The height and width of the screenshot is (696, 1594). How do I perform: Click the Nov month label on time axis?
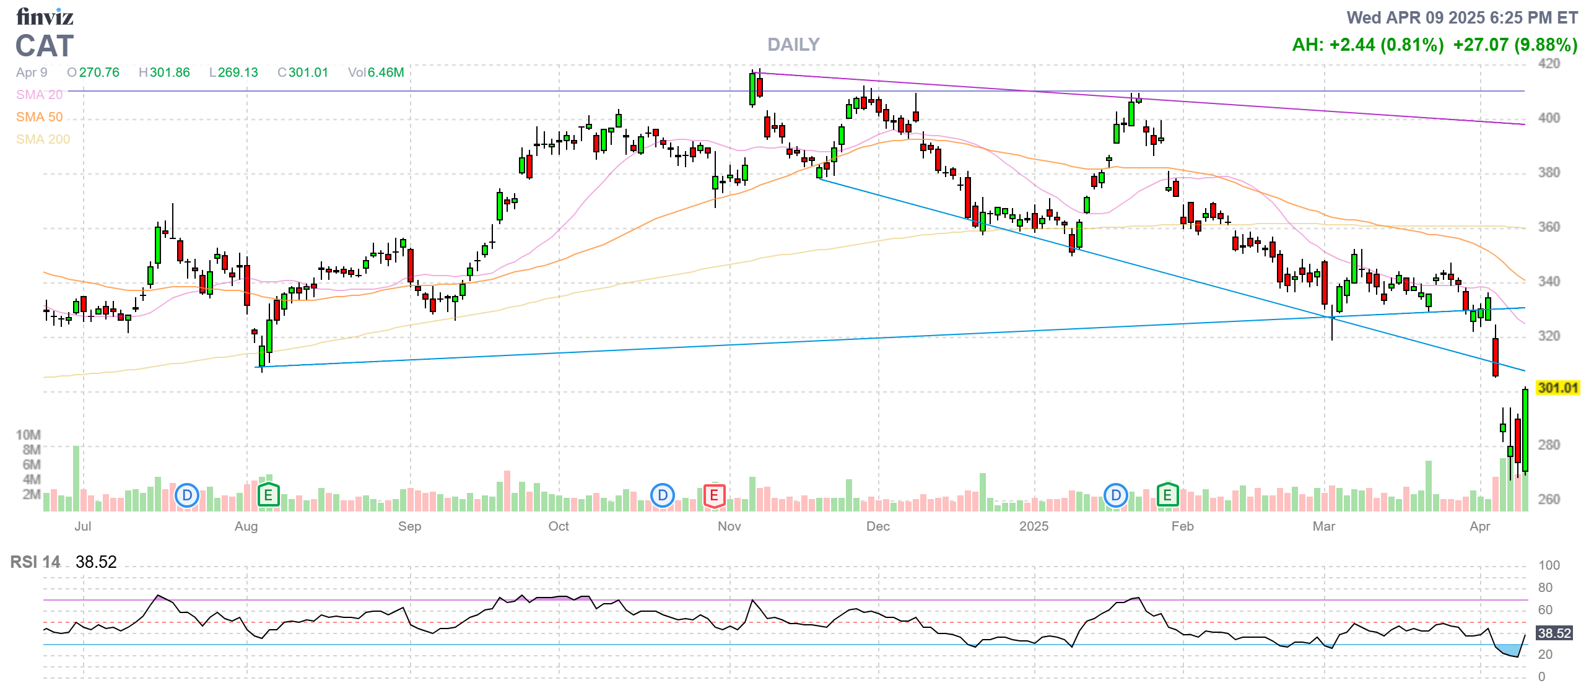(729, 526)
